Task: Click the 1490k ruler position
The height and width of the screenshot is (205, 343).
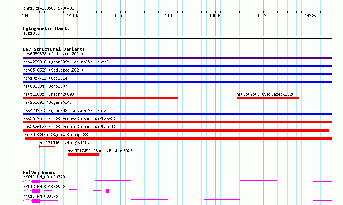Action: point(310,15)
